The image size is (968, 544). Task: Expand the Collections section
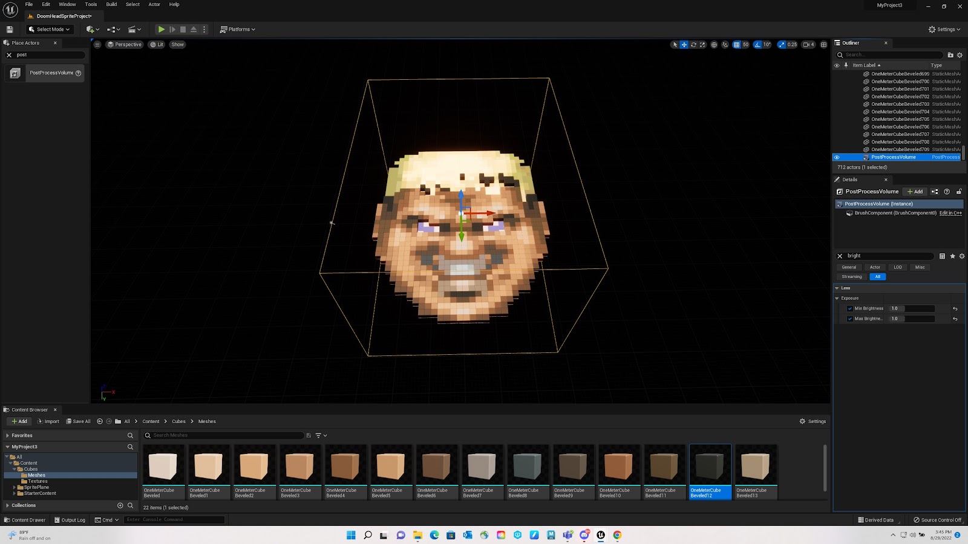click(7, 505)
